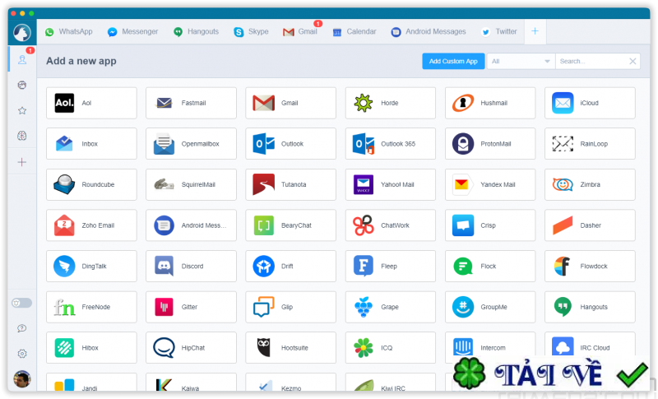The width and height of the screenshot is (658, 399).
Task: Add the Grape app
Action: coord(390,307)
